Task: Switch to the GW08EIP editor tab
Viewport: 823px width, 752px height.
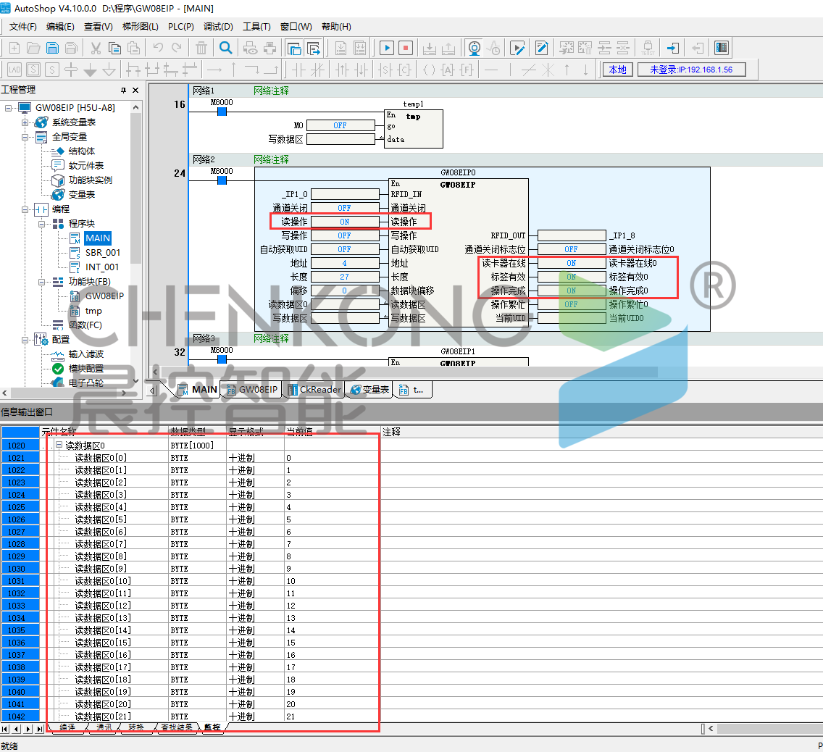Action: pyautogui.click(x=252, y=389)
